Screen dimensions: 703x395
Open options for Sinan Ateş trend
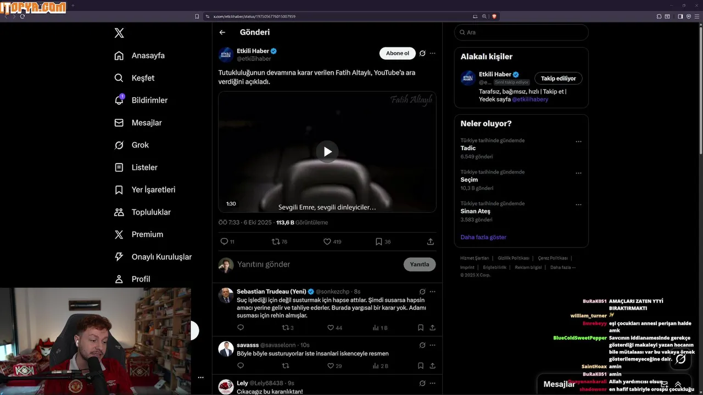(x=578, y=205)
